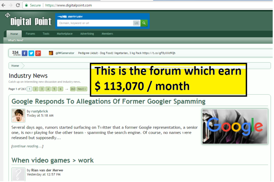
Task: Click the Yesterday at 12:57 PM timestamp
Action: pyautogui.click(x=44, y=174)
